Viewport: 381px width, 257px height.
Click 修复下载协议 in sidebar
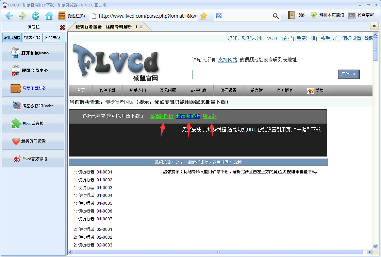pyautogui.click(x=33, y=88)
